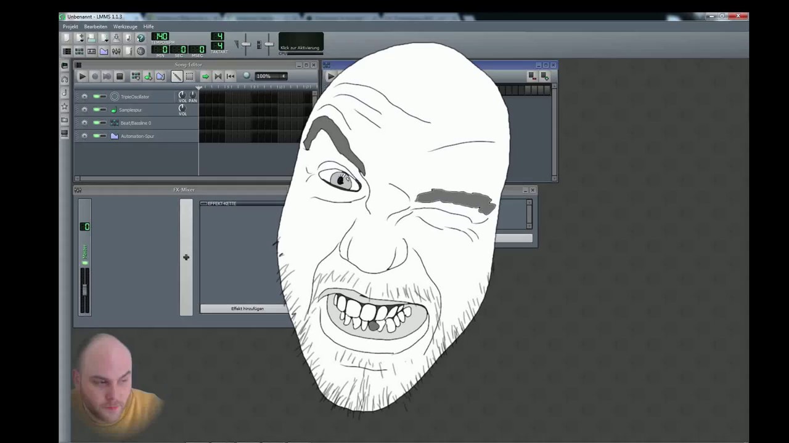Open the Automation Editor from main toolbar

pyautogui.click(x=104, y=51)
